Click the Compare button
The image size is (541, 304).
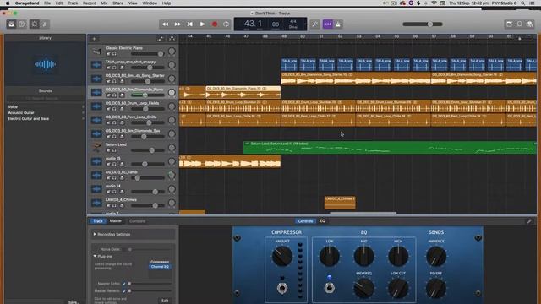point(137,221)
